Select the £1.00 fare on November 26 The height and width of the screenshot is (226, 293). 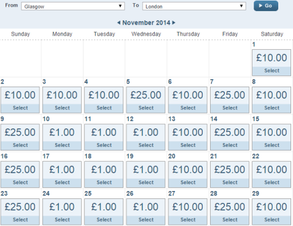click(x=146, y=212)
